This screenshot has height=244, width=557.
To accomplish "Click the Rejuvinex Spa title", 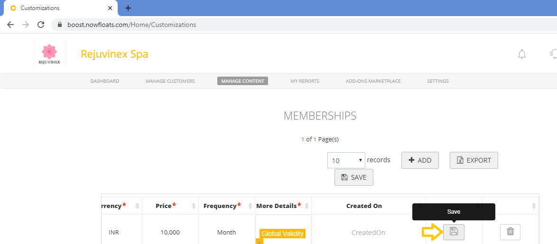I will click(x=114, y=54).
